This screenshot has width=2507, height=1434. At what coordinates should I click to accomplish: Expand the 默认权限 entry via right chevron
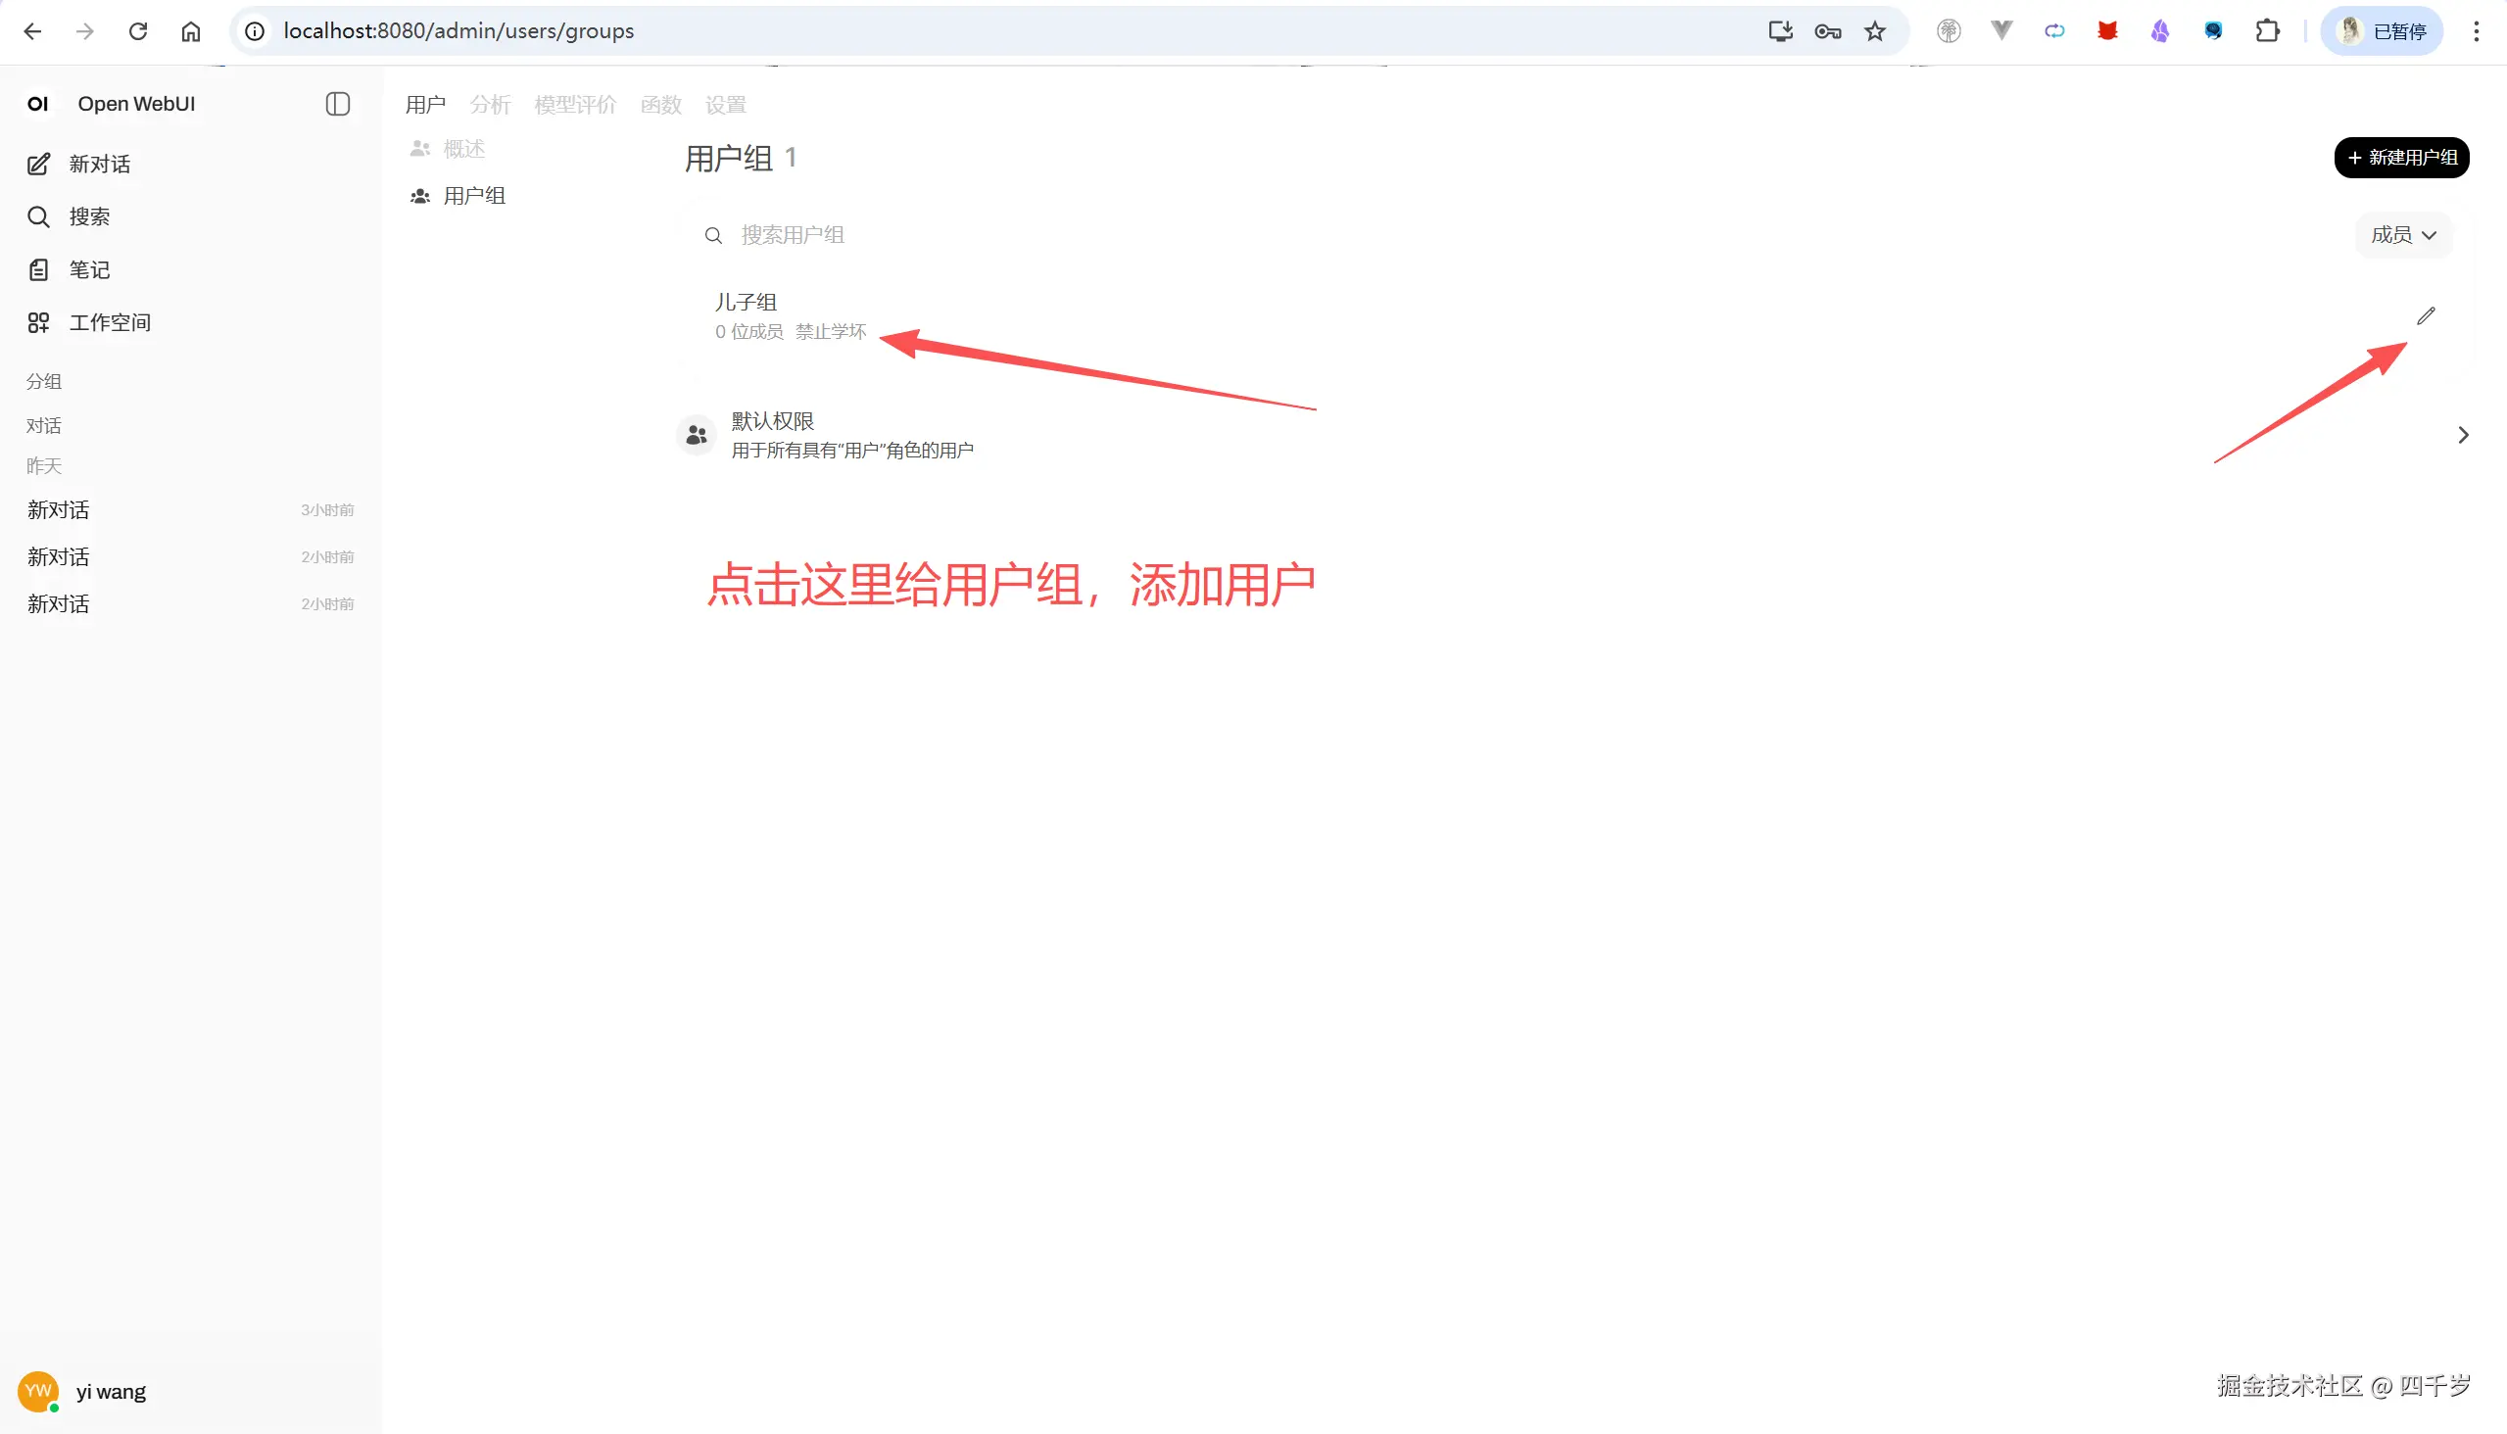[2464, 434]
